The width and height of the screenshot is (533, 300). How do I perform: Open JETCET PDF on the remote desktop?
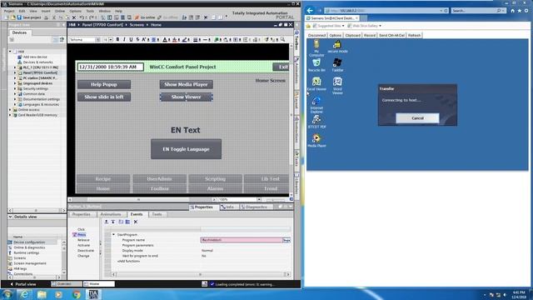click(316, 122)
